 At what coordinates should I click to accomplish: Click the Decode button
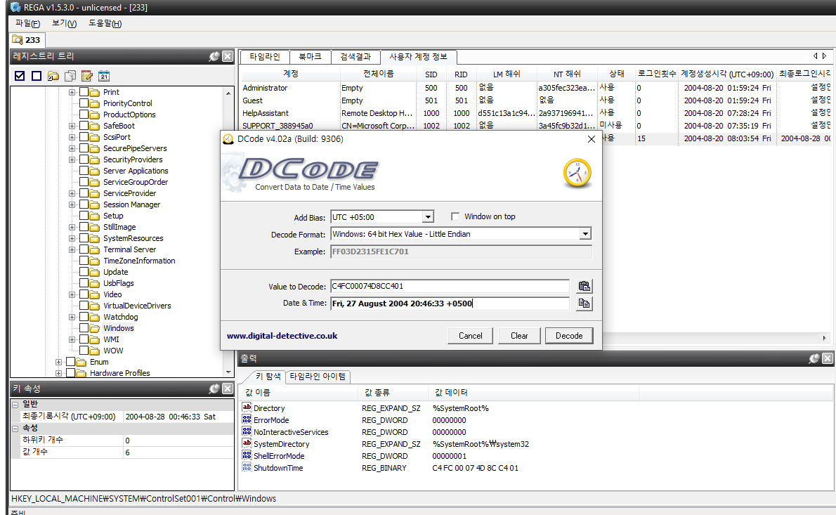point(569,336)
